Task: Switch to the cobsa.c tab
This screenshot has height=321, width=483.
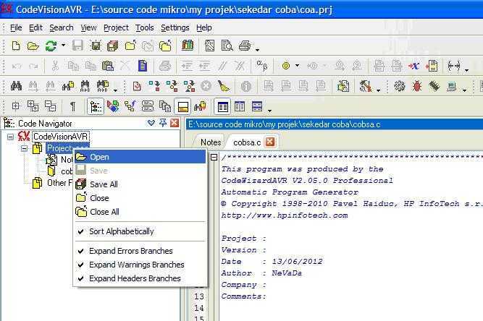Action: tap(247, 142)
